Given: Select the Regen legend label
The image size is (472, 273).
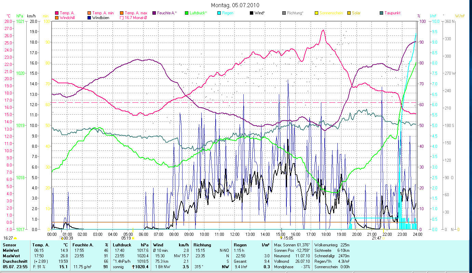Looking at the screenshot, I should click(x=228, y=13).
